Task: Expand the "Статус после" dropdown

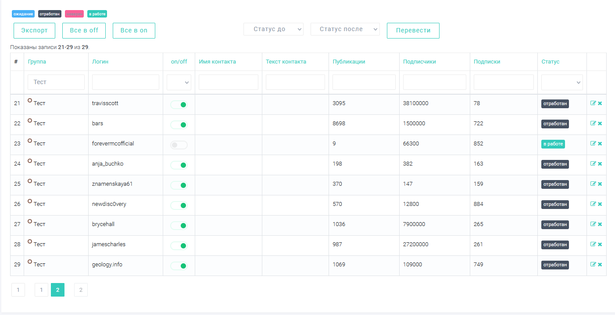Action: pos(345,29)
